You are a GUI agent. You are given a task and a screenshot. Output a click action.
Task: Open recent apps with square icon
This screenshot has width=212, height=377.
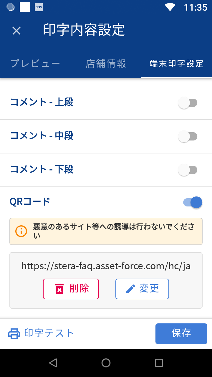click(159, 363)
